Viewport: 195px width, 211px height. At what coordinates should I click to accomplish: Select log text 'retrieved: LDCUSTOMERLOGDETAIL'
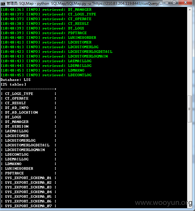tap(77, 52)
